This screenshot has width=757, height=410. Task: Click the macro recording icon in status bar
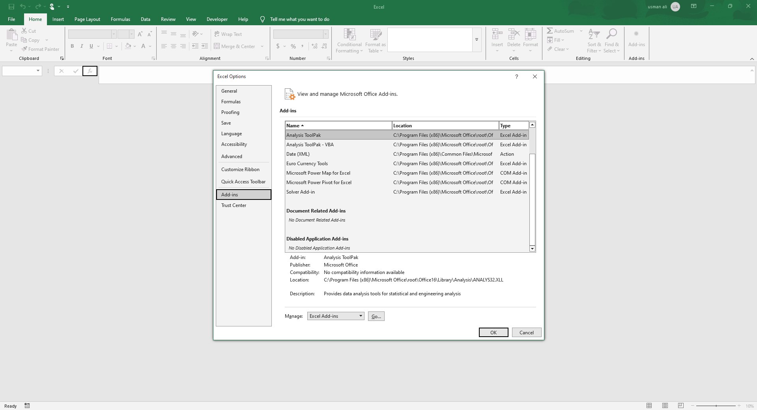(27, 406)
